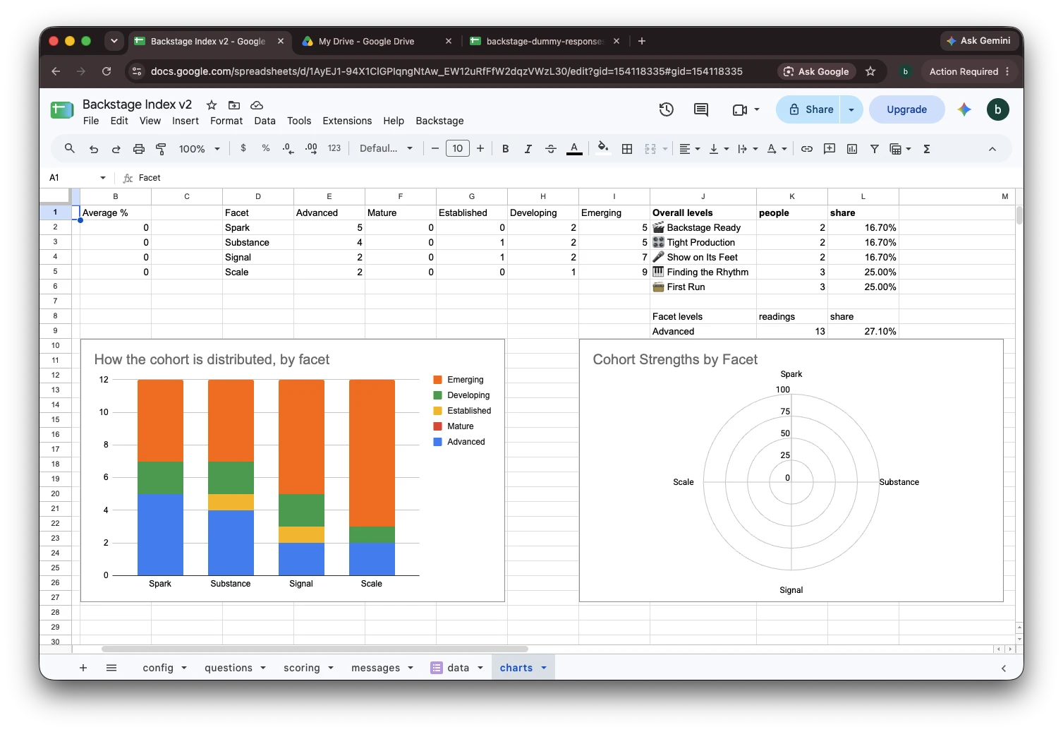Format as currency with dollar icon
This screenshot has height=732, width=1063.
(243, 148)
